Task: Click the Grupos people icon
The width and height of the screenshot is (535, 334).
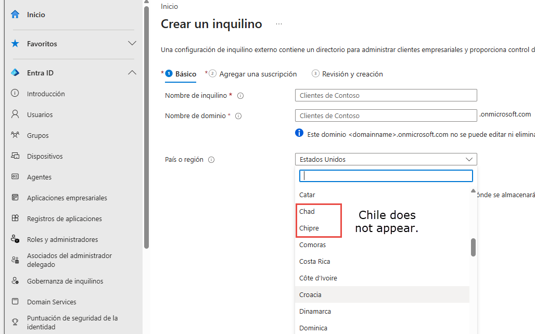Action: pyautogui.click(x=15, y=135)
